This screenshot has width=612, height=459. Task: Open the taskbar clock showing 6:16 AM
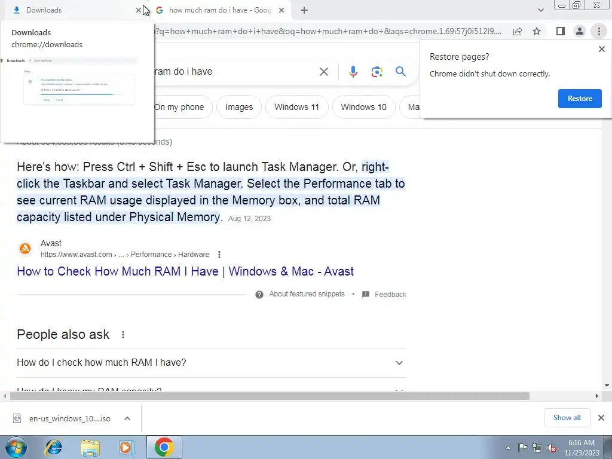click(x=581, y=447)
